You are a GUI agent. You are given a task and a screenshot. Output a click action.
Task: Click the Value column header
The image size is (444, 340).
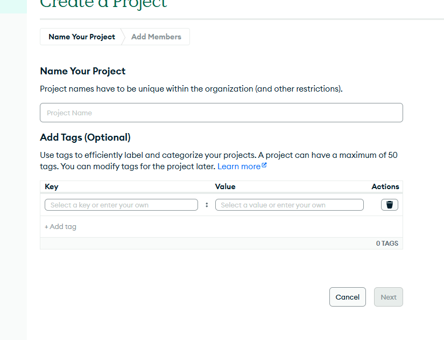tap(225, 186)
